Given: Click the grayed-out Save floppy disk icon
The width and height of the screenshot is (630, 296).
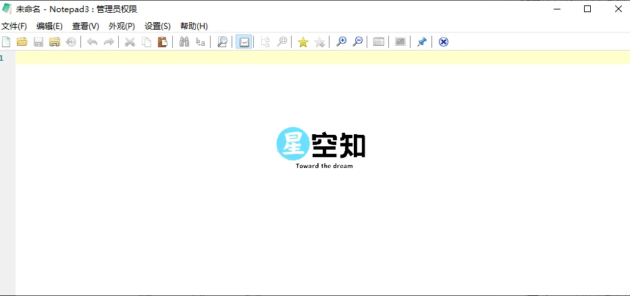Looking at the screenshot, I should (38, 42).
